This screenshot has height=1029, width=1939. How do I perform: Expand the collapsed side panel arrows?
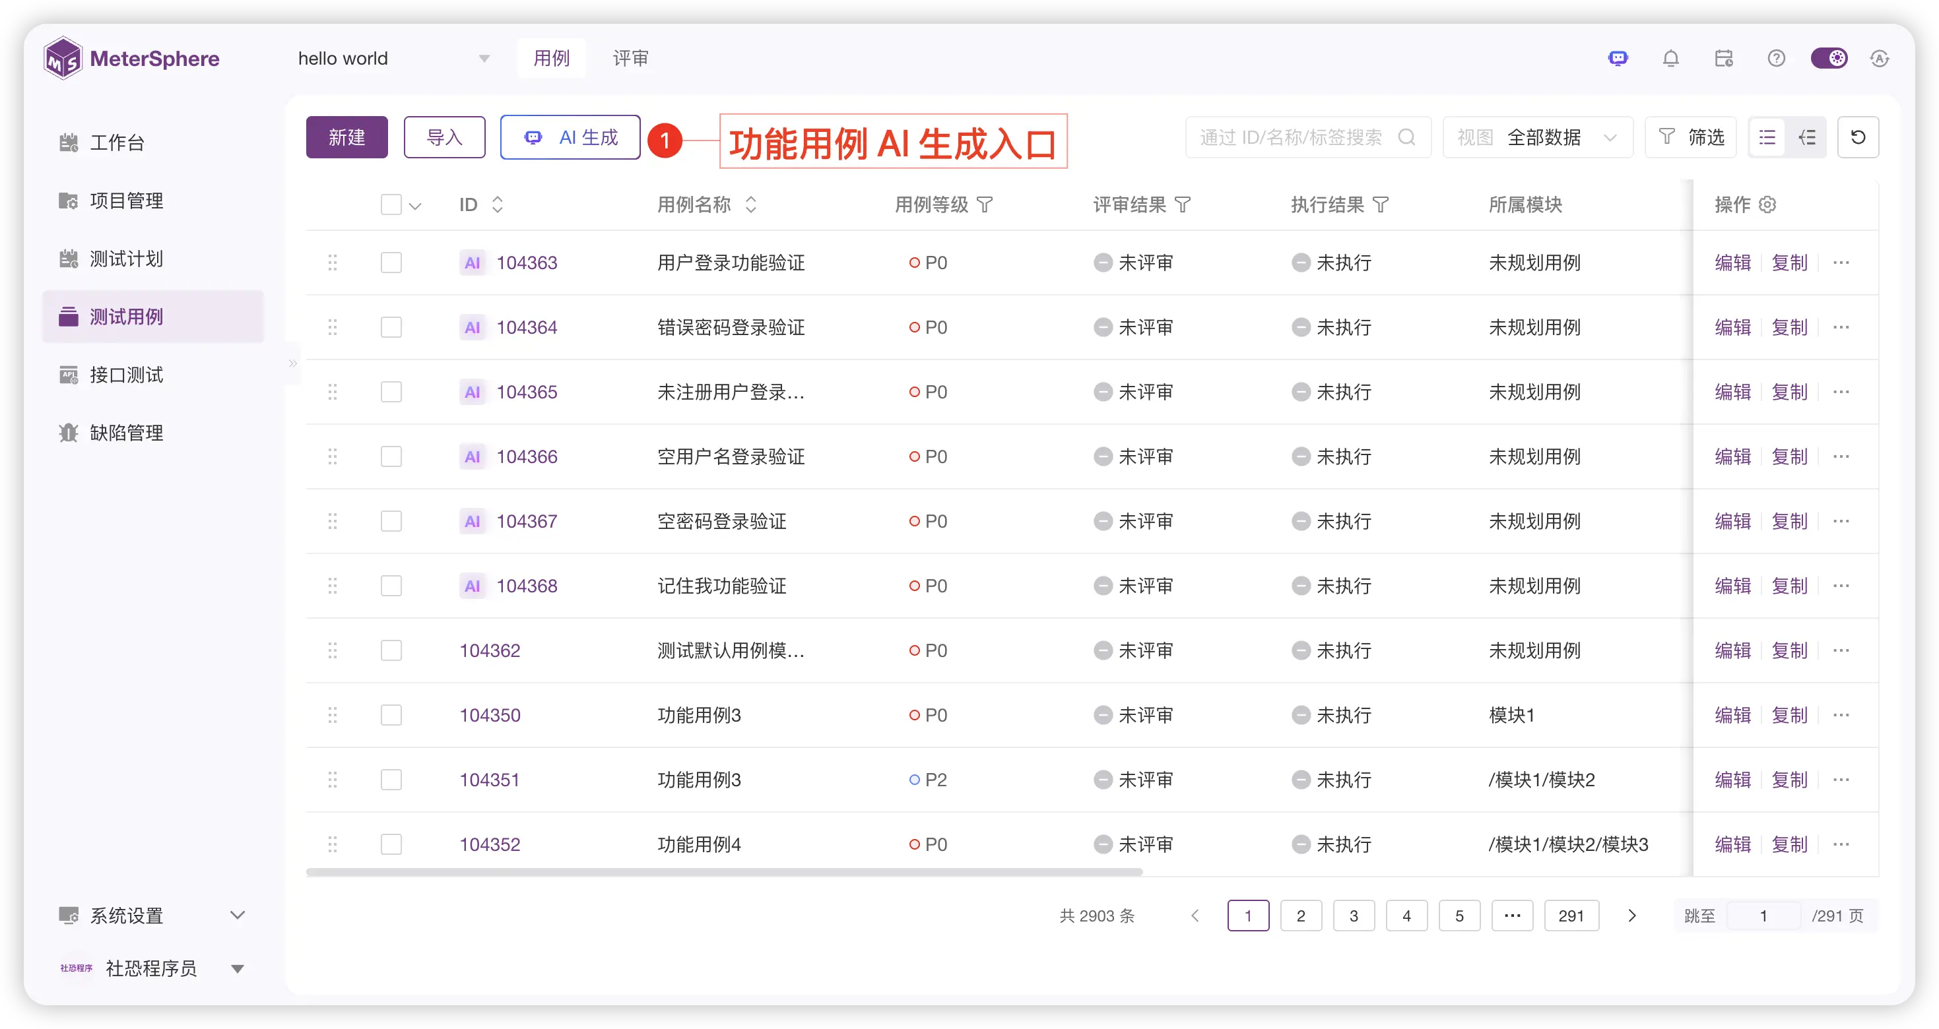(x=293, y=363)
